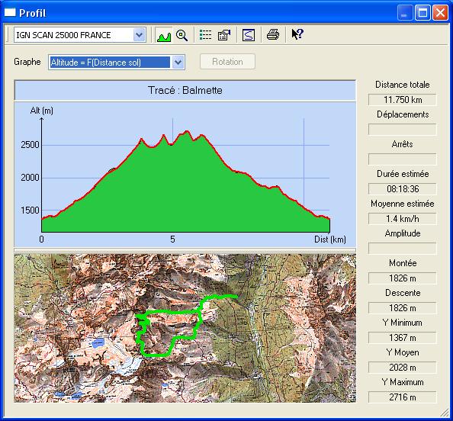Click the splitter bar between graph and map
This screenshot has height=421, width=453.
(185, 250)
